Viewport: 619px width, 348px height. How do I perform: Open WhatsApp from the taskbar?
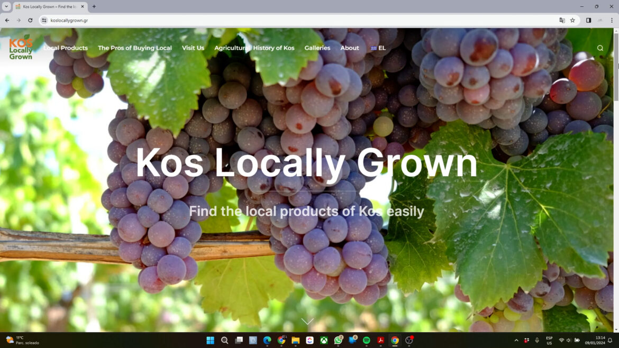point(338,340)
